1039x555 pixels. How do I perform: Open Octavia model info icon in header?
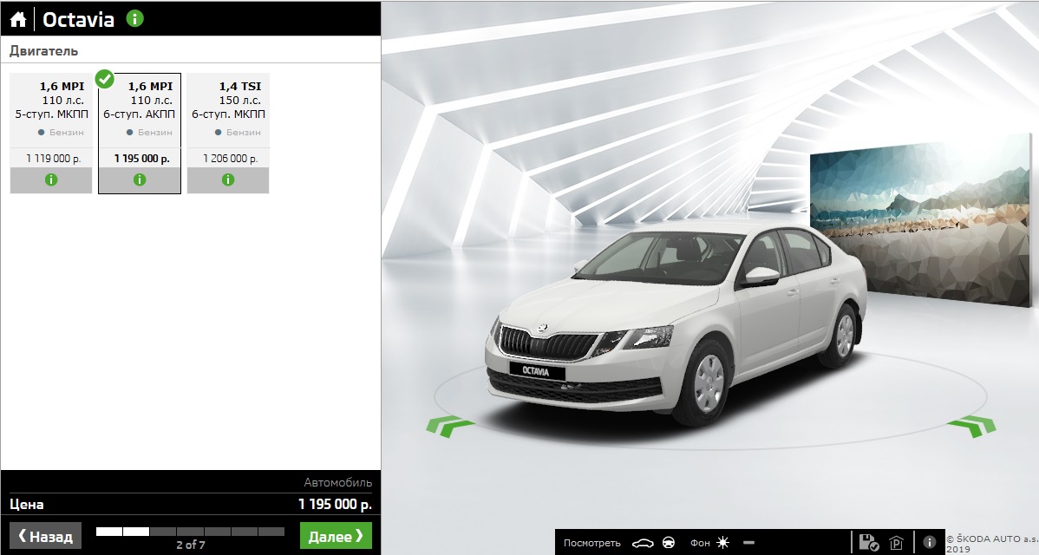pos(134,18)
